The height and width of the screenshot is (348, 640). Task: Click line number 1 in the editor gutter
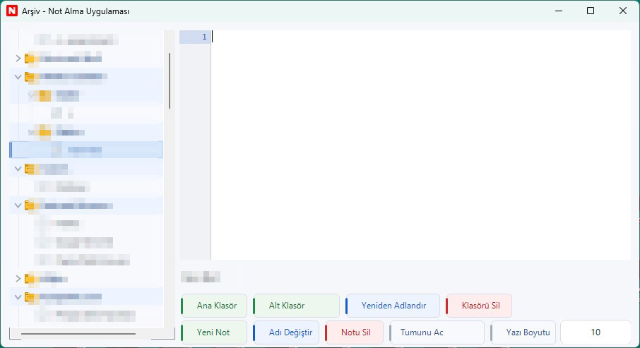[204, 37]
